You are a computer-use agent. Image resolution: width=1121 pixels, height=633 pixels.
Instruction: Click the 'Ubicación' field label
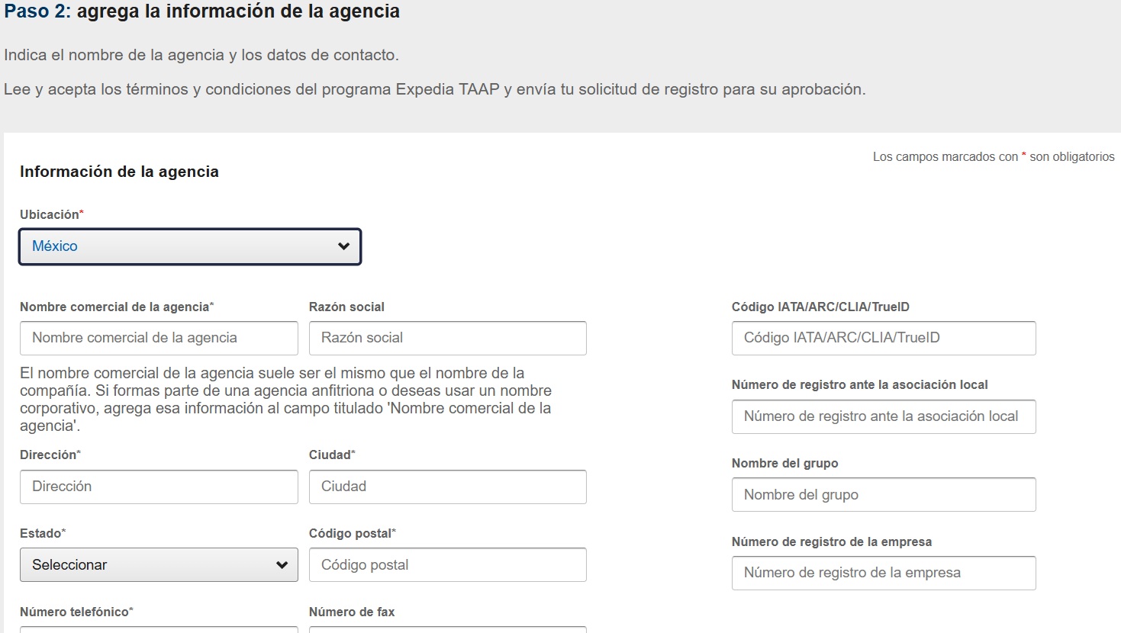click(x=52, y=214)
